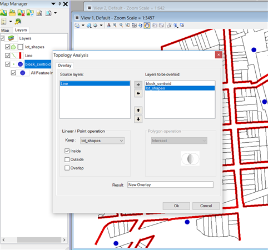This screenshot has height=250, width=268.
Task: Click the zoom in magnifier tool
Action: coord(115,25)
